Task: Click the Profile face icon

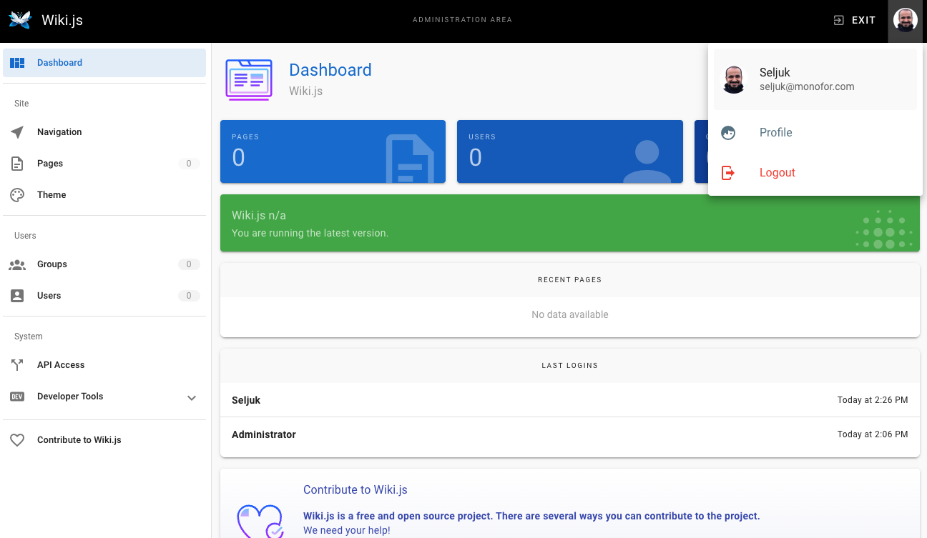Action: [728, 133]
